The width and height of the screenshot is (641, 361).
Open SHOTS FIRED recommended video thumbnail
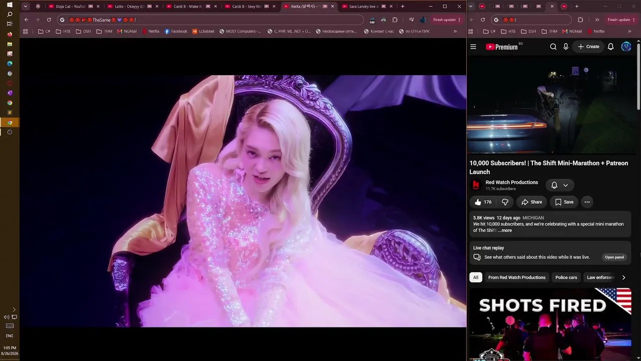click(x=550, y=324)
